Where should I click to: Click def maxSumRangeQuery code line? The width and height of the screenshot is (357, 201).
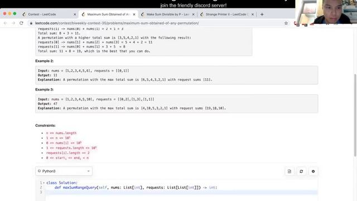136,188
